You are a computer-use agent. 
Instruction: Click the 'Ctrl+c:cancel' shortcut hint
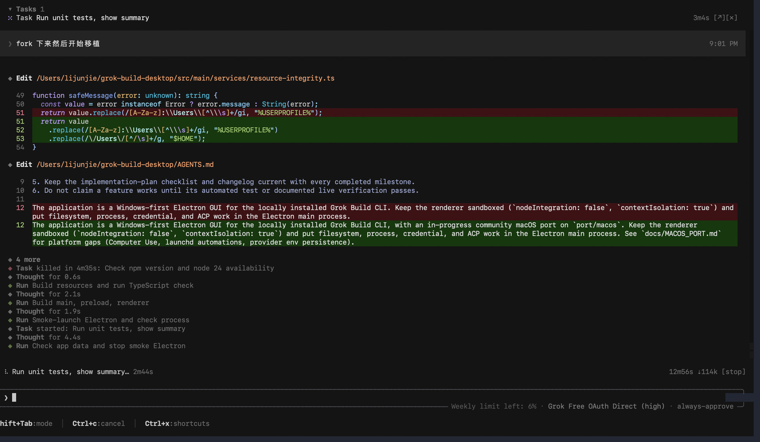point(99,424)
